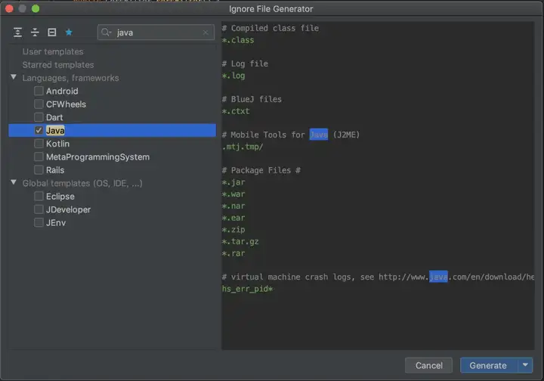Image resolution: width=544 pixels, height=381 pixels.
Task: Tick the JEnv template checkbox
Action: pyautogui.click(x=39, y=223)
